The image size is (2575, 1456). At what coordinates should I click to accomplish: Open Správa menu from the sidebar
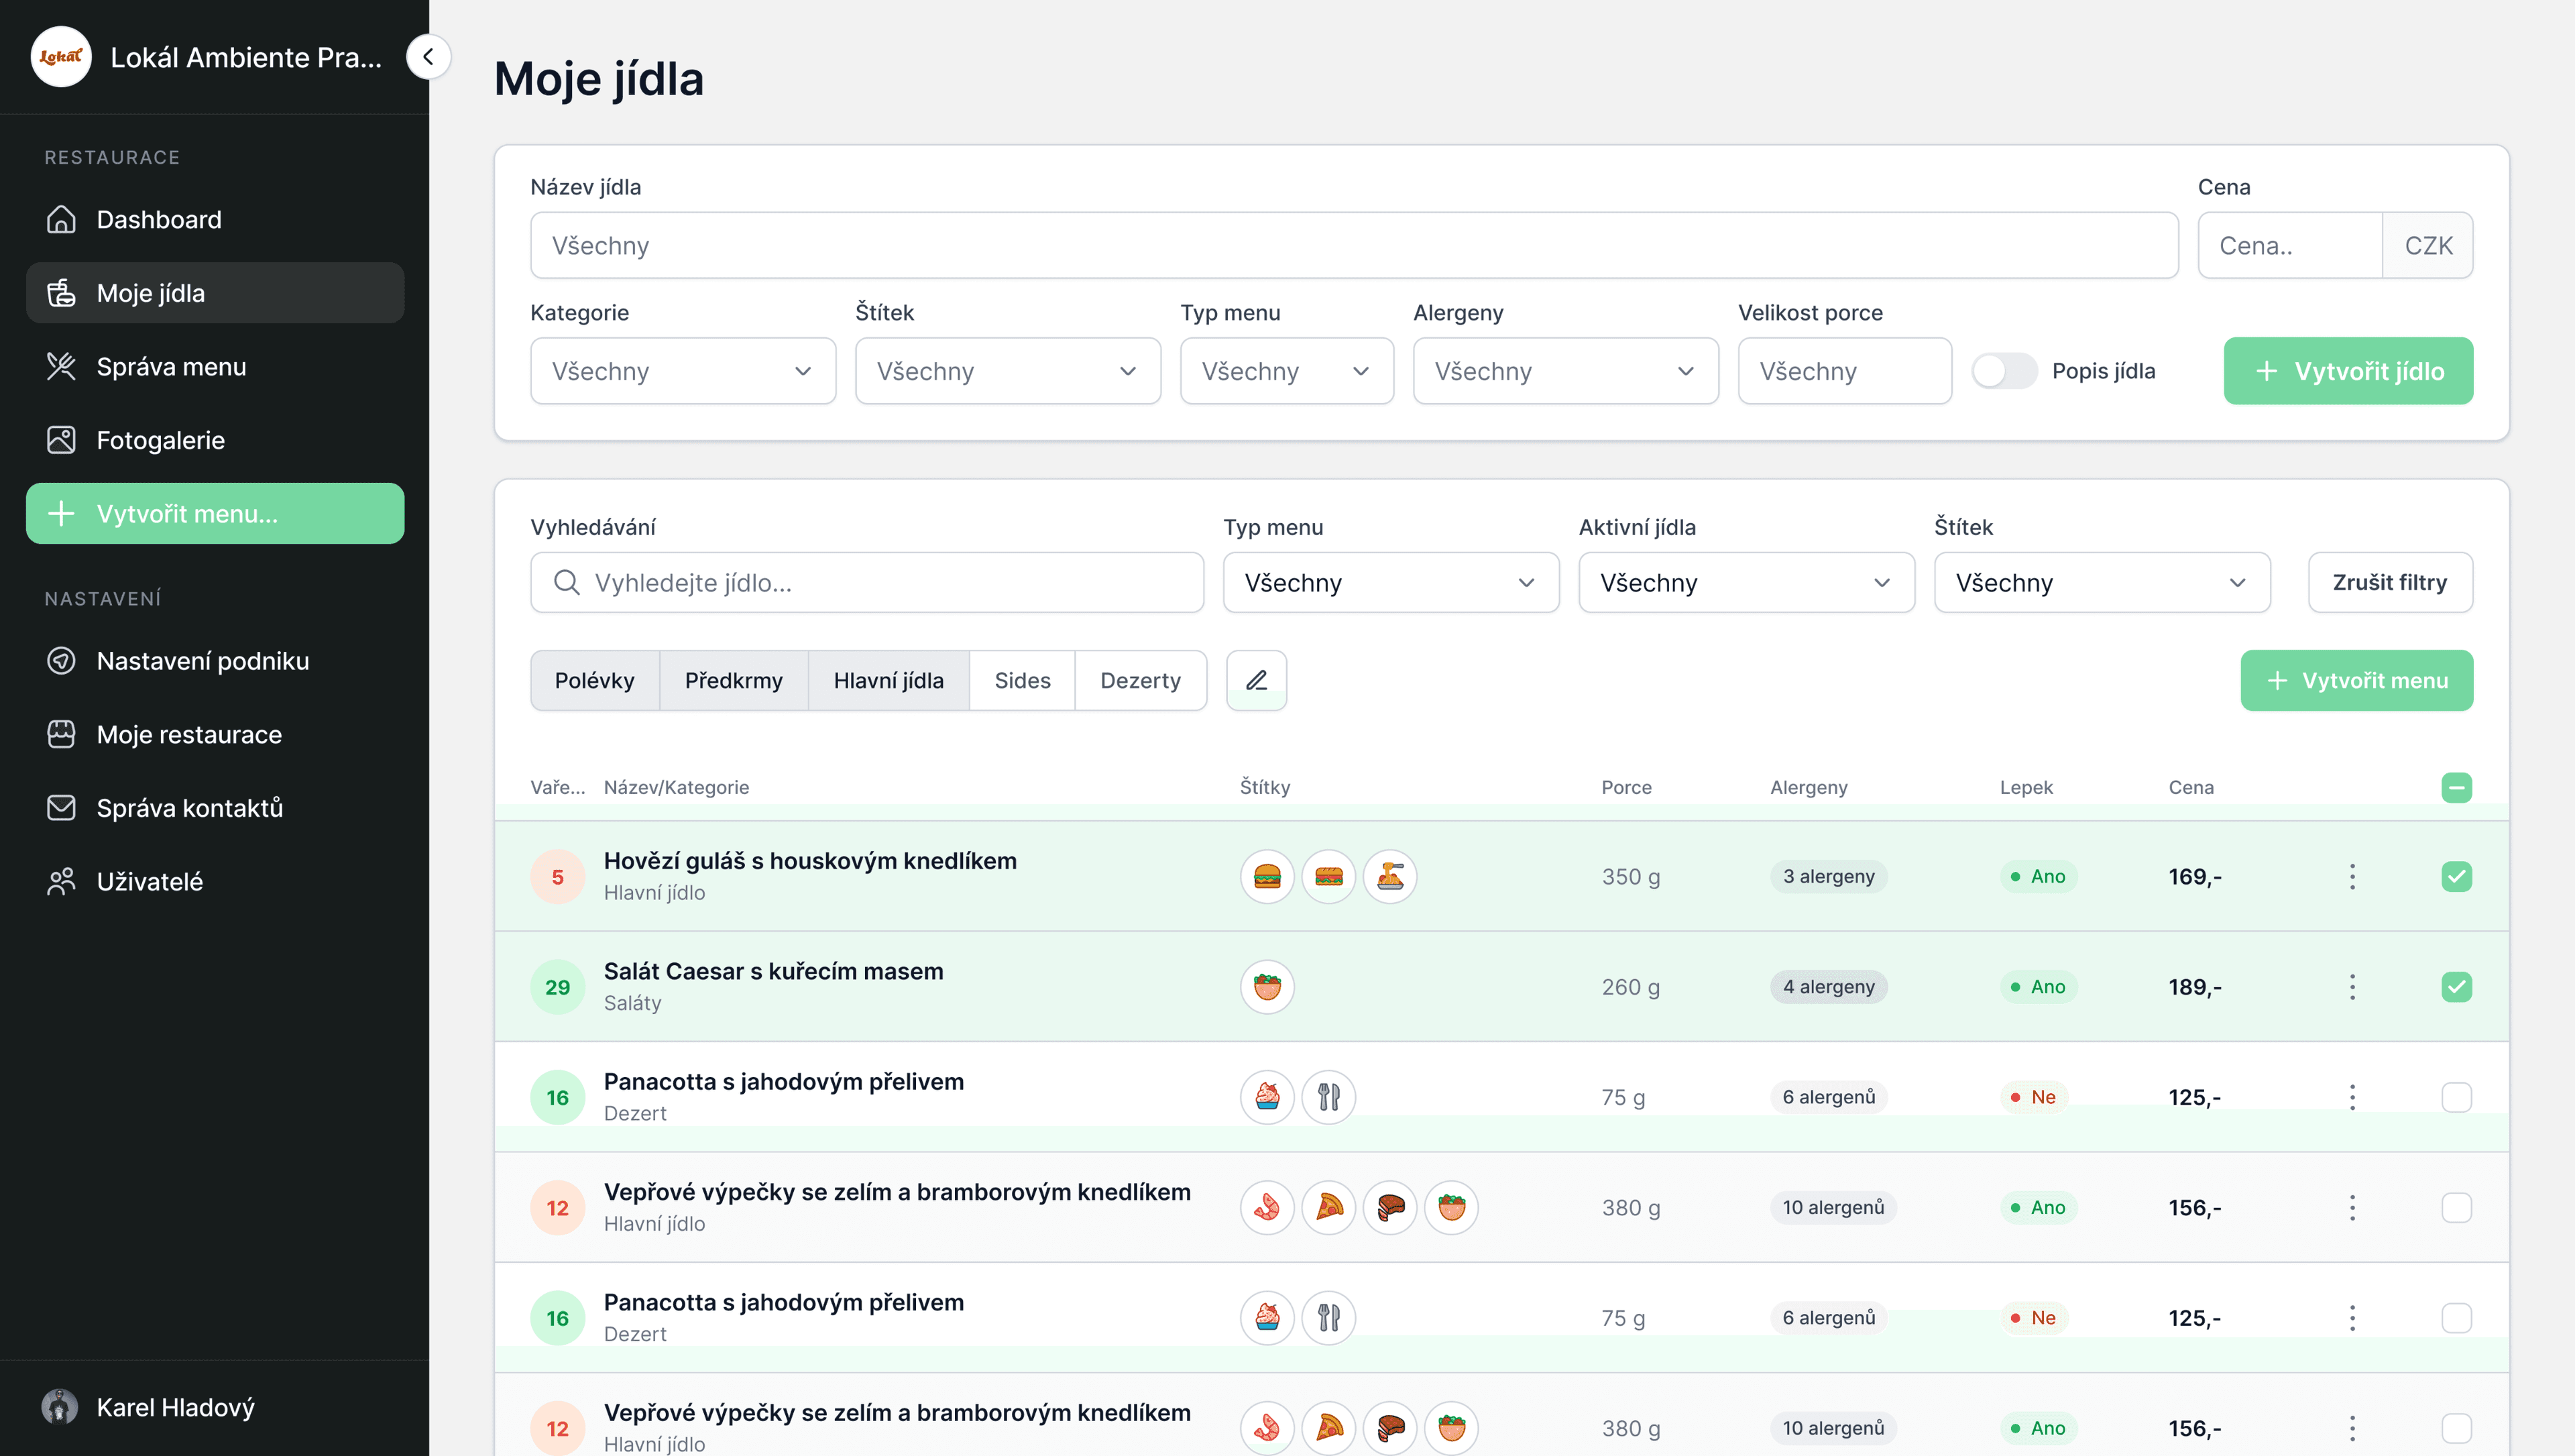171,367
